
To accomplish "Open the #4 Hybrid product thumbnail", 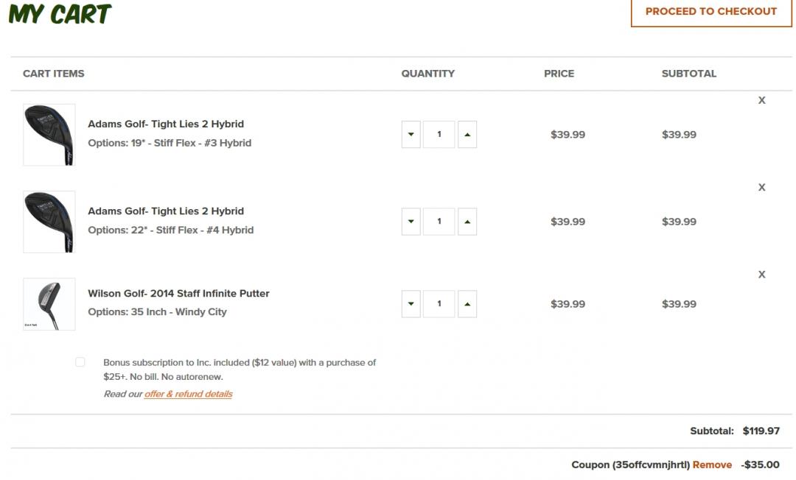I will [49, 222].
